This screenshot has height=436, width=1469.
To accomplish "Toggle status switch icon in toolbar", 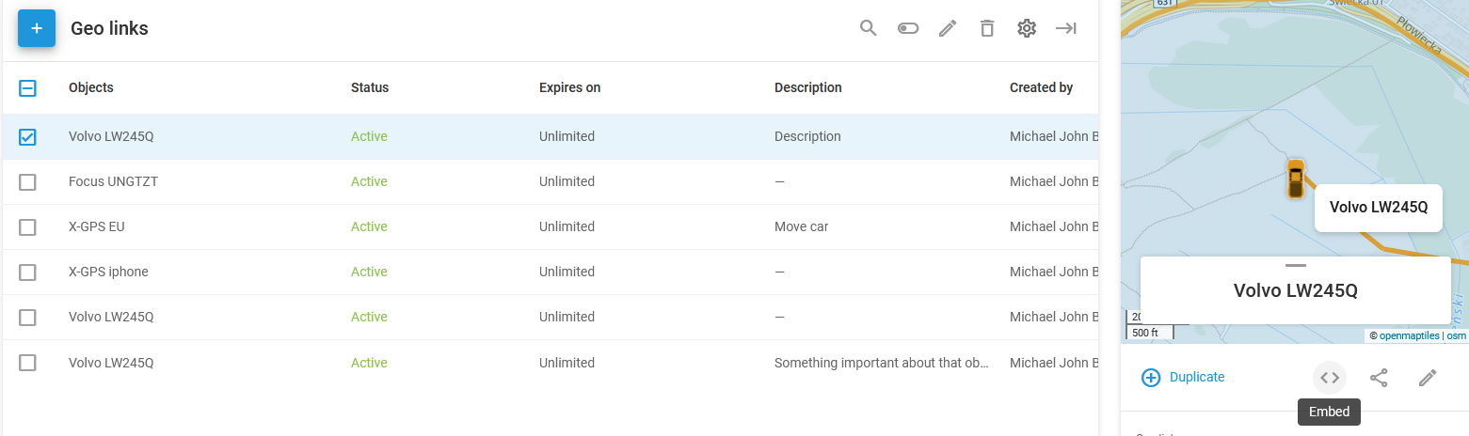I will (x=908, y=28).
